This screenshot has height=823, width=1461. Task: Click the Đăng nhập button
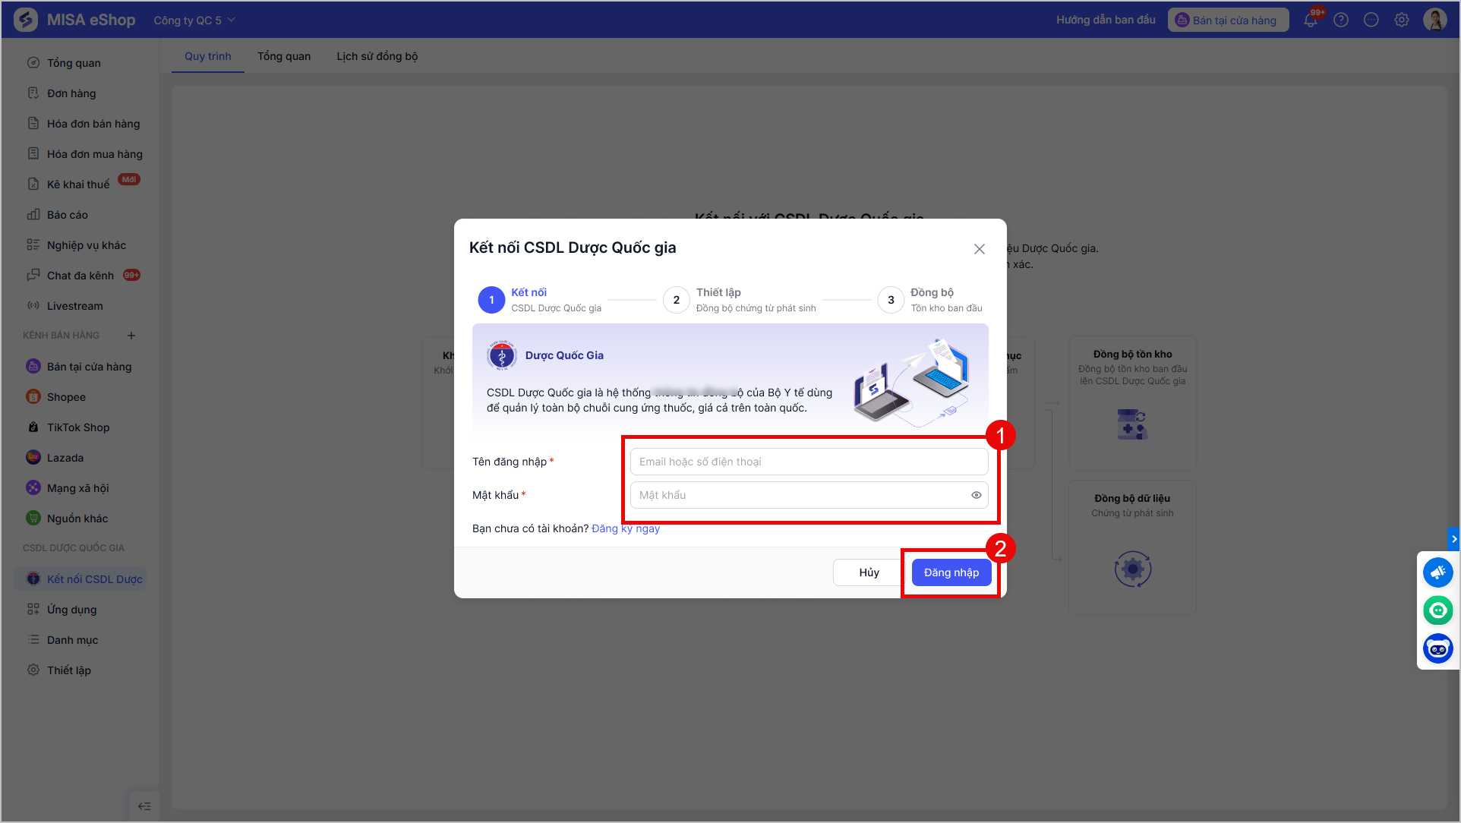951,572
